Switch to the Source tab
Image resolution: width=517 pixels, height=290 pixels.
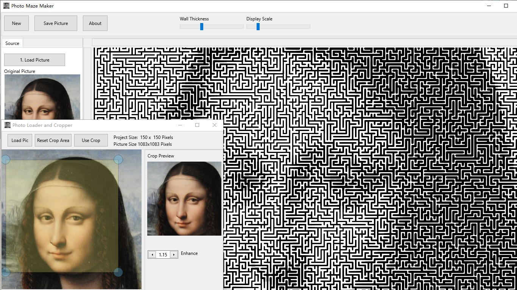click(12, 43)
